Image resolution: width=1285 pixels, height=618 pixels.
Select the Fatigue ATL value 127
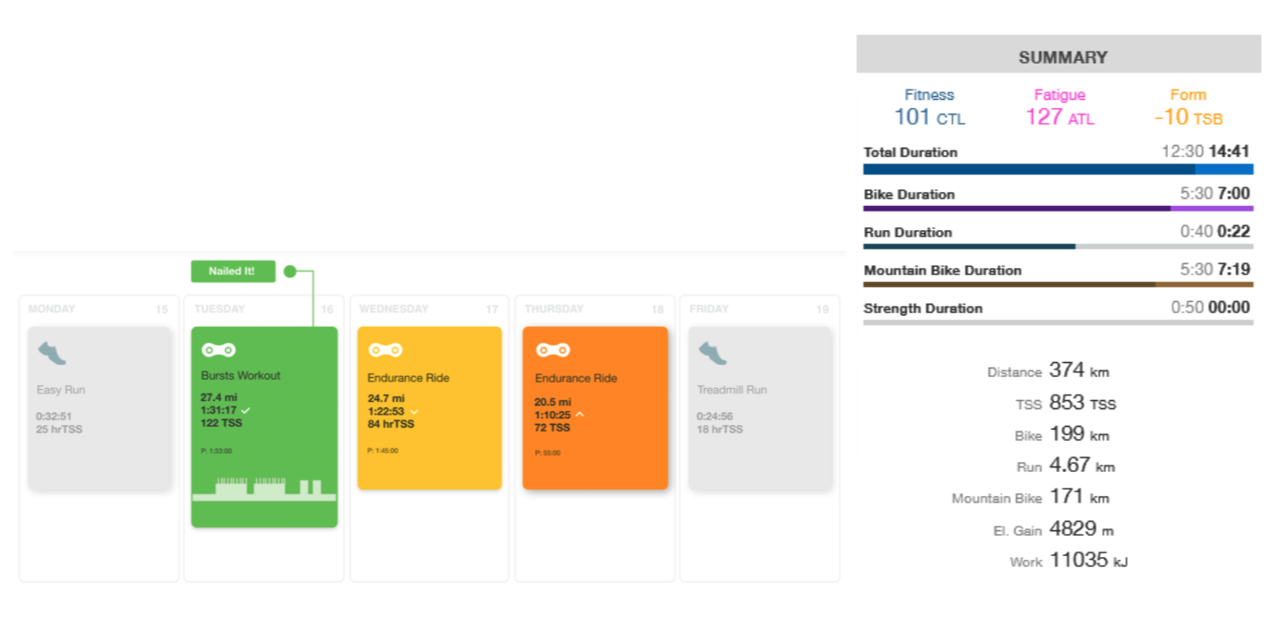1044,117
